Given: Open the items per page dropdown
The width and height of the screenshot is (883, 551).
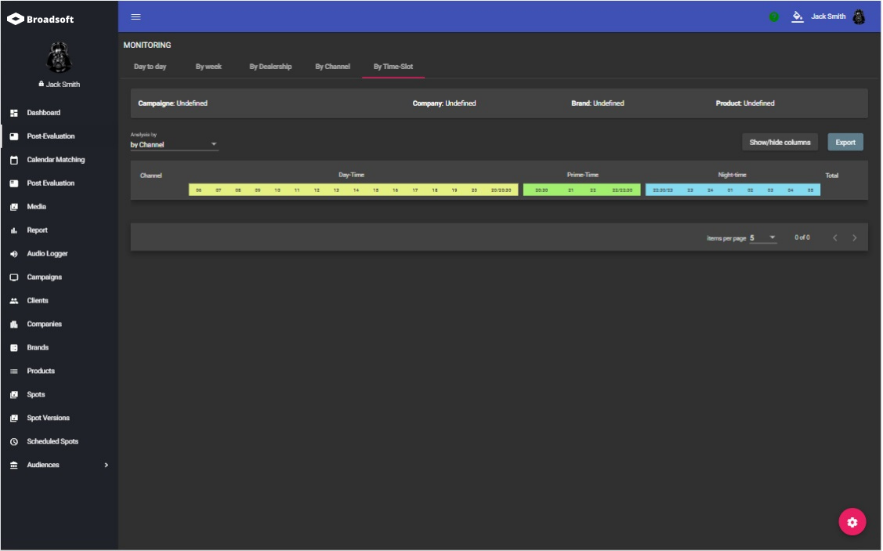Looking at the screenshot, I should (x=762, y=237).
